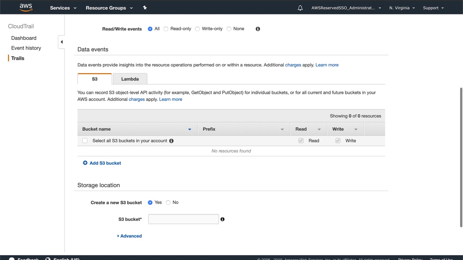This screenshot has height=260, width=463.
Task: Click info icon next to S3 bucket field
Action: (222, 219)
